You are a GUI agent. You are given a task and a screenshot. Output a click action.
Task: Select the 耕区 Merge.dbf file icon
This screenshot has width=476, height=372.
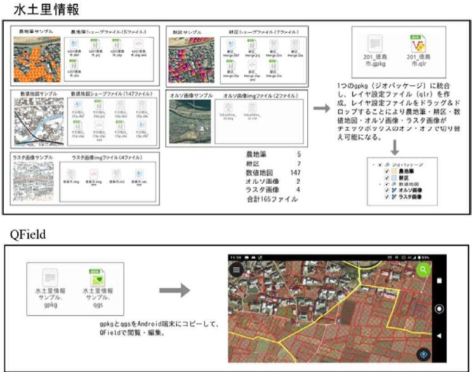(x=231, y=44)
